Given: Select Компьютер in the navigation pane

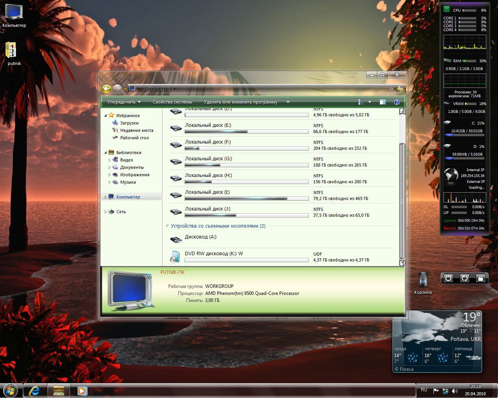Looking at the screenshot, I should tap(131, 197).
